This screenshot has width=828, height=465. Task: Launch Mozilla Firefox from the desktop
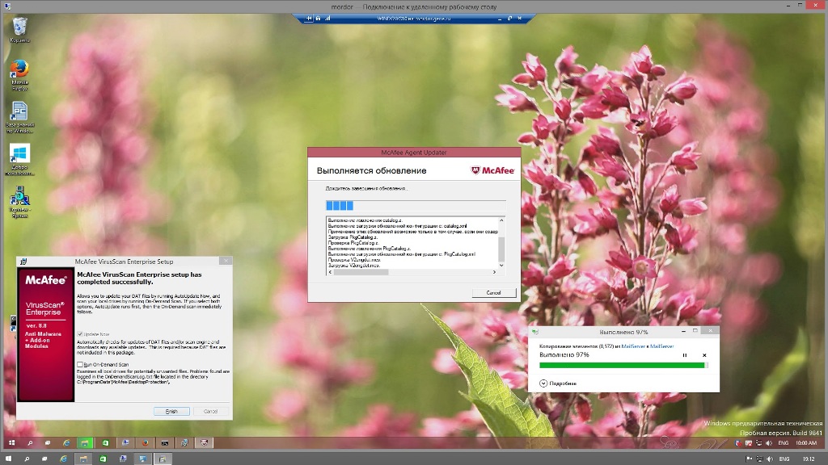click(19, 69)
